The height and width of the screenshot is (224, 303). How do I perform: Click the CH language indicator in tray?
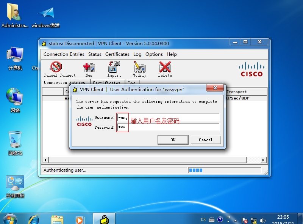pyautogui.click(x=203, y=219)
